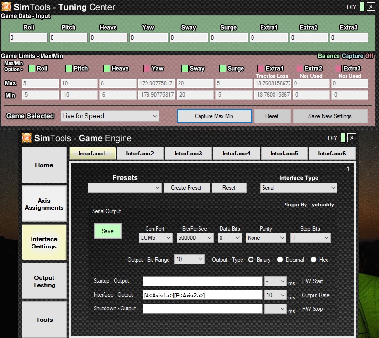Screen dimensions: 379x338
Task: Click green status indicator in Game Engine
Action: (x=343, y=138)
